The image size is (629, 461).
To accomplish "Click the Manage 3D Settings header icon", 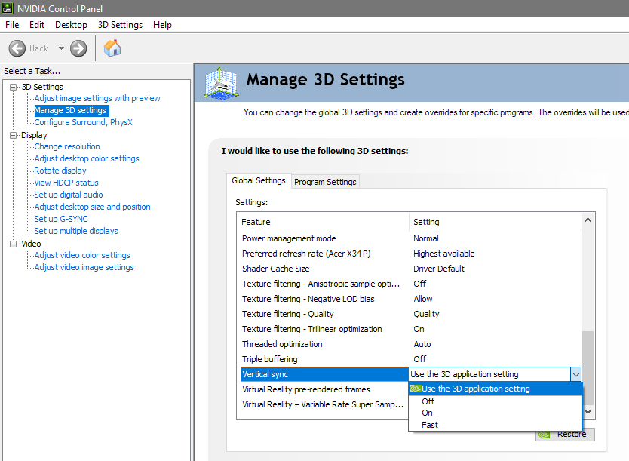I will coord(221,83).
